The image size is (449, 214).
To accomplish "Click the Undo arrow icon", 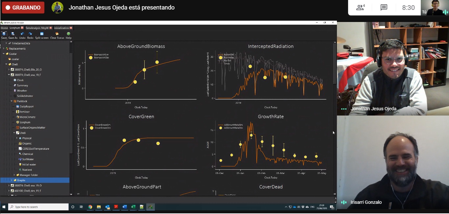I will (22, 33).
